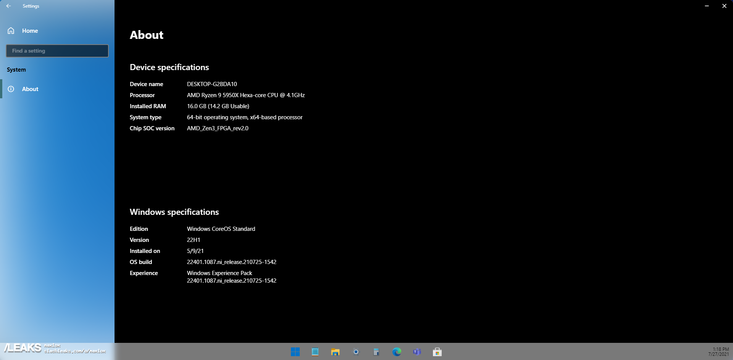Click the System section heading
Screen dimensions: 733x360
pyautogui.click(x=16, y=70)
